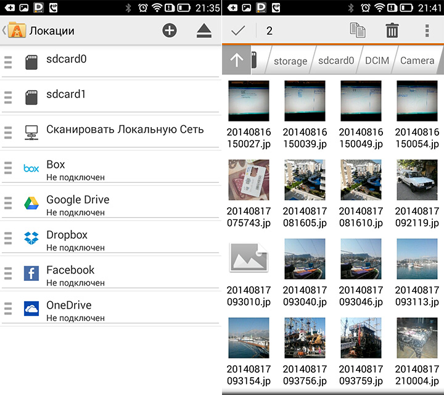Grab the reorder handle beside sdcard1

coord(8,98)
